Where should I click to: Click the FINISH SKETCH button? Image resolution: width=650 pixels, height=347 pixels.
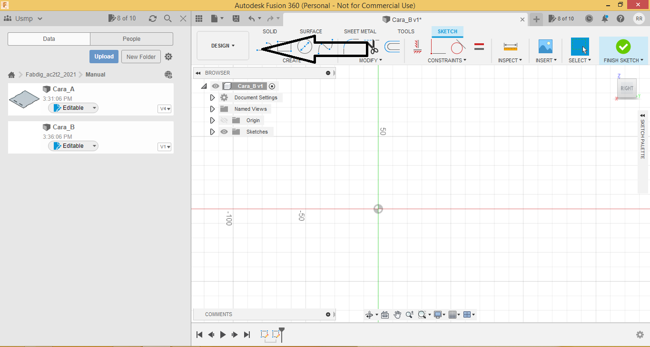[x=623, y=51]
